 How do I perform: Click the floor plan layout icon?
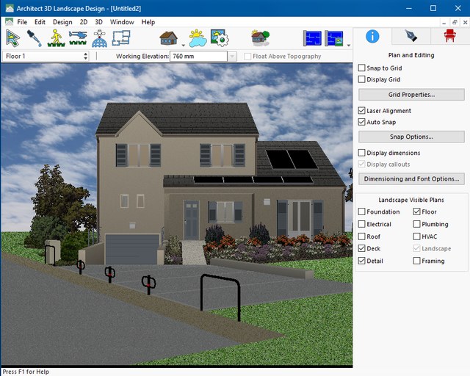point(122,37)
